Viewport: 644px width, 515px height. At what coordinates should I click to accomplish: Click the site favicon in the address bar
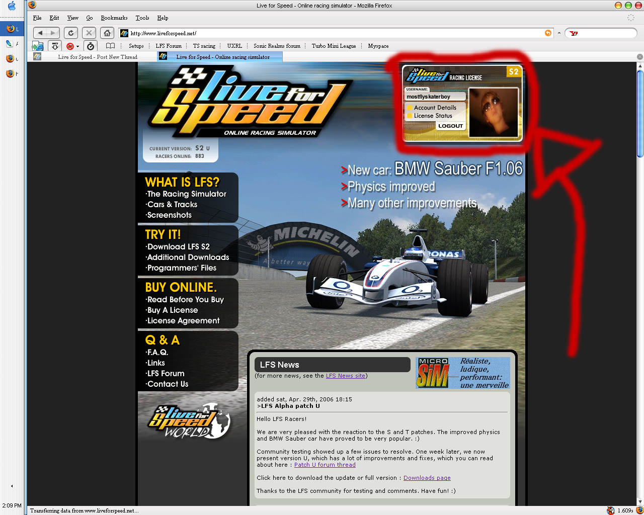tap(124, 33)
